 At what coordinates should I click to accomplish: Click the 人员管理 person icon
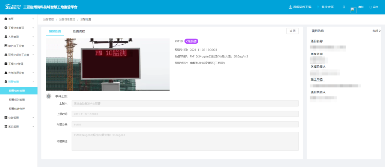[x=6, y=37]
